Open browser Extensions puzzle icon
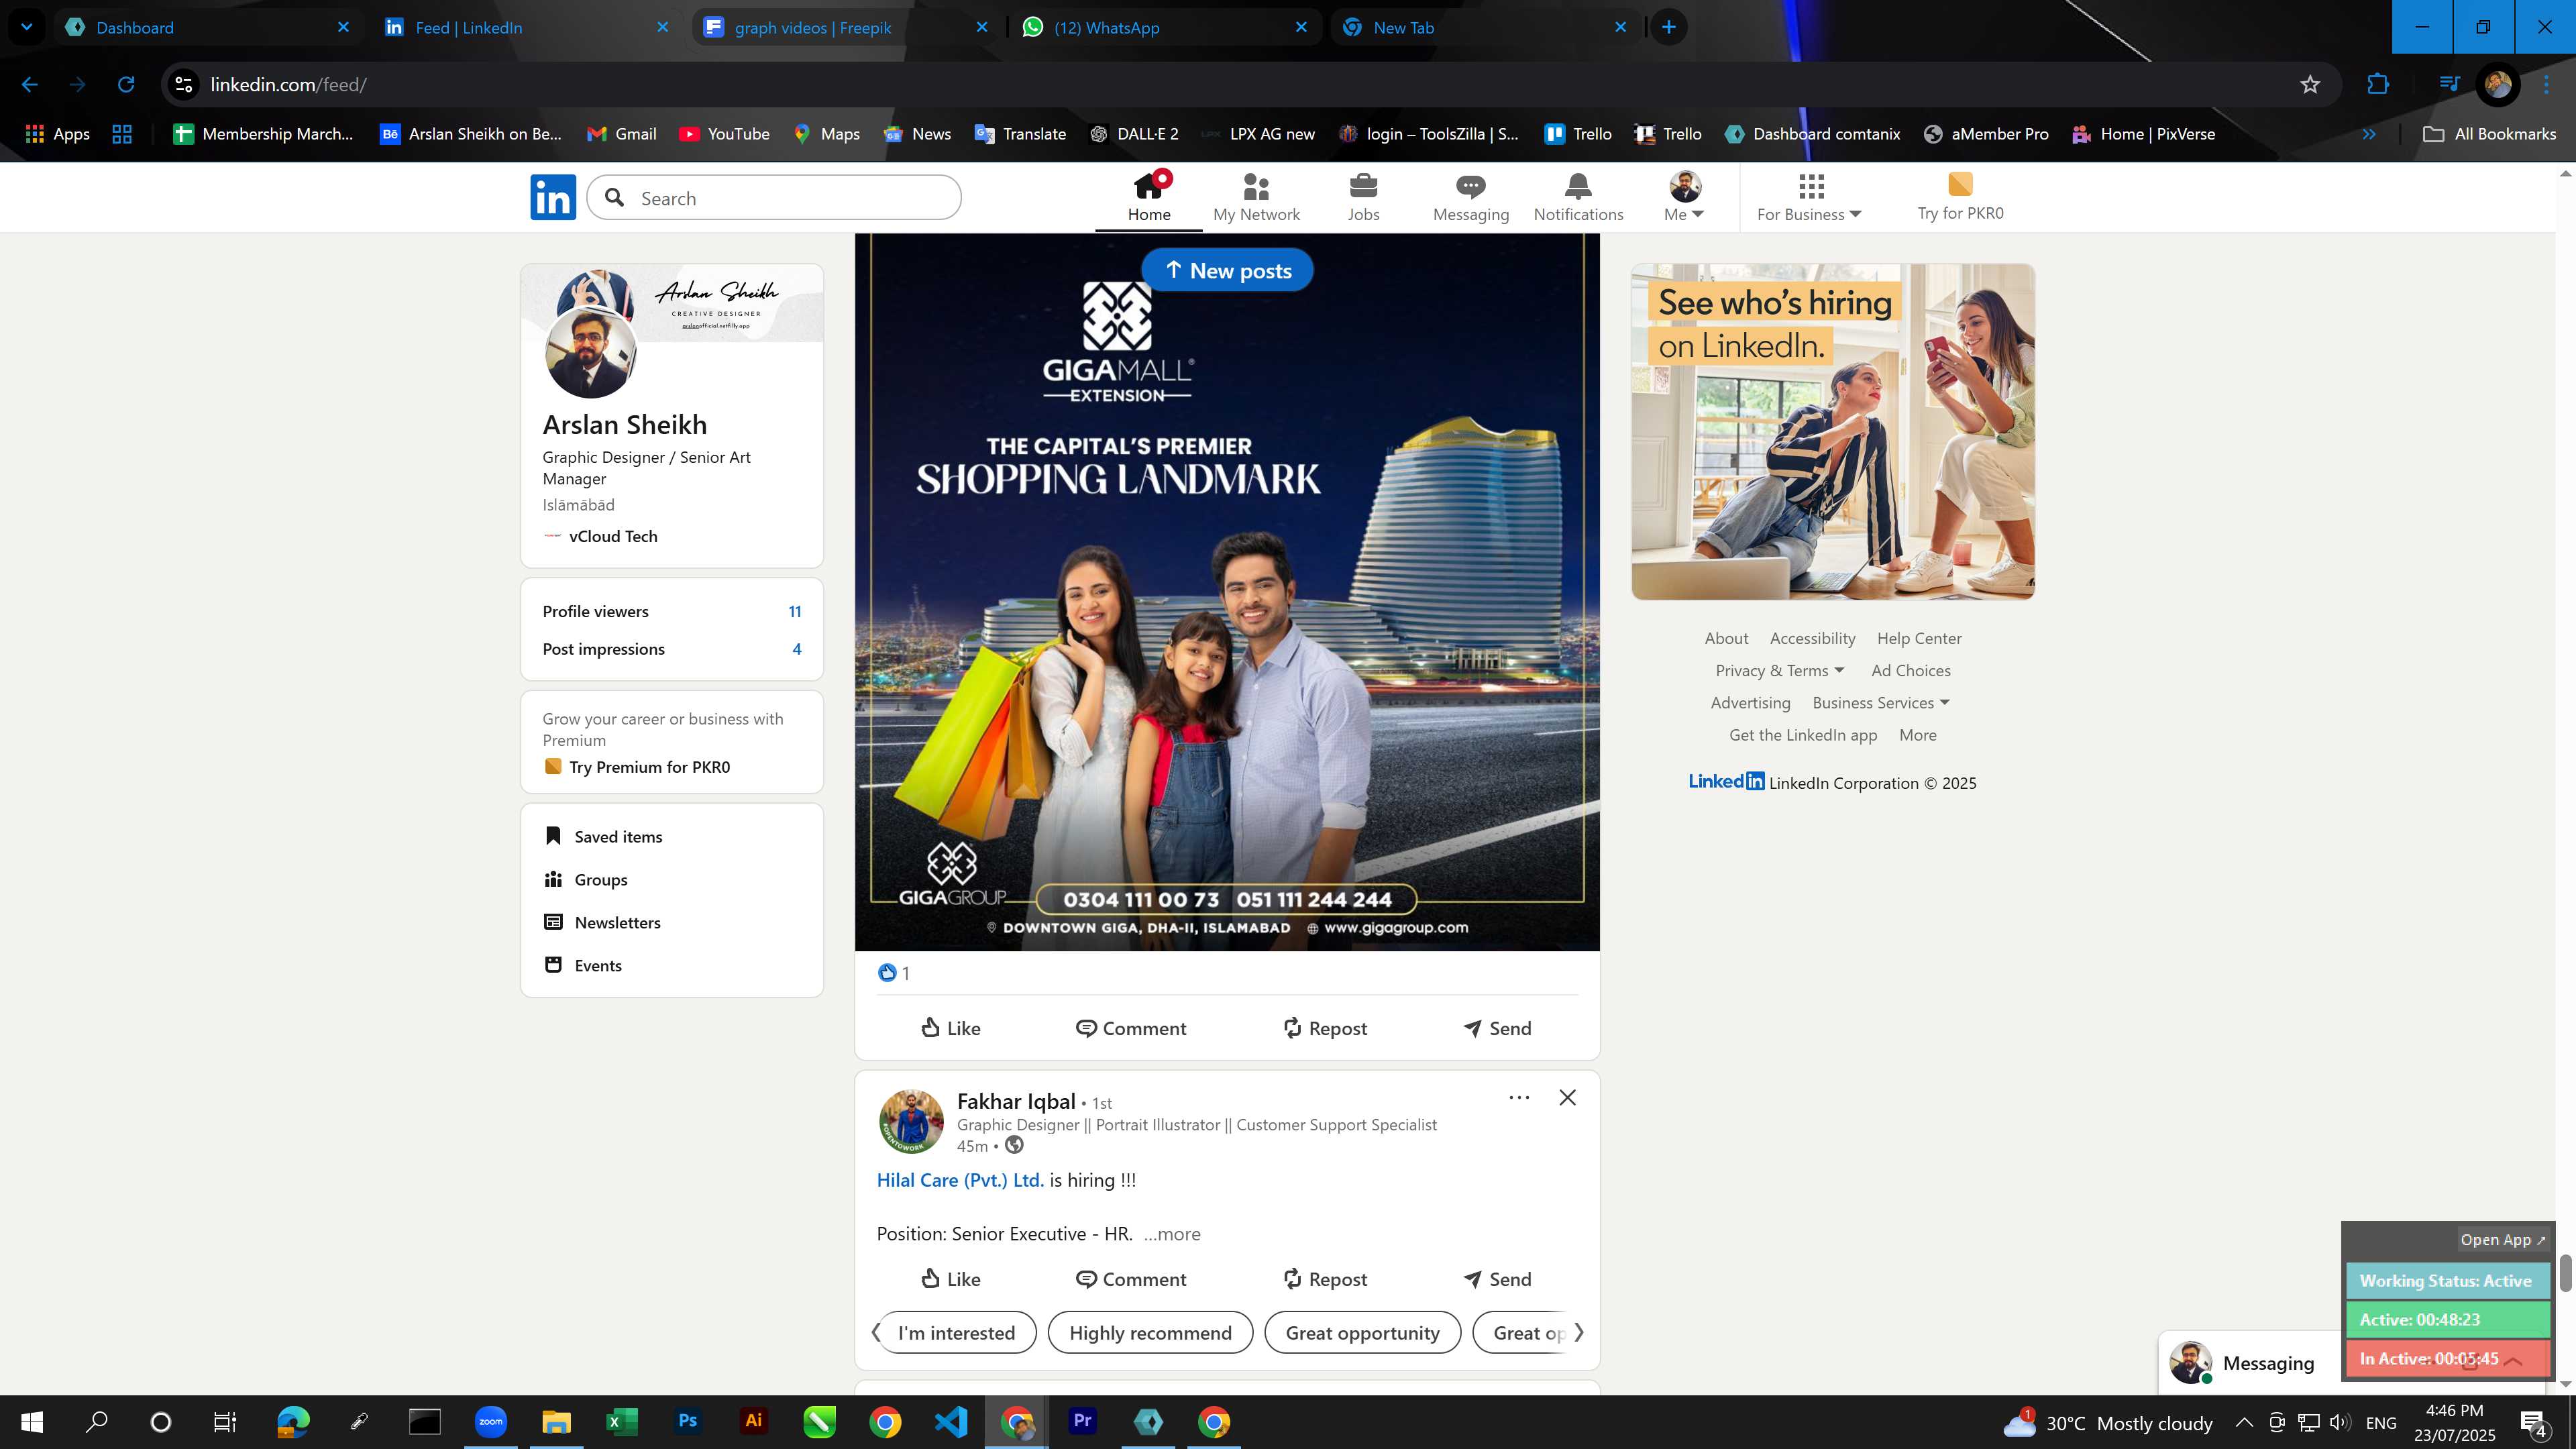The width and height of the screenshot is (2576, 1449). point(2378,85)
